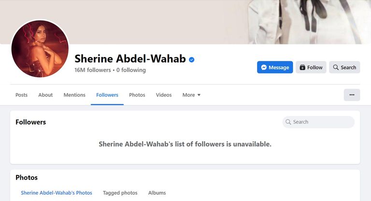Click the magnifier icon in followers search
Viewport: 371px width, 201px height.
(x=288, y=122)
